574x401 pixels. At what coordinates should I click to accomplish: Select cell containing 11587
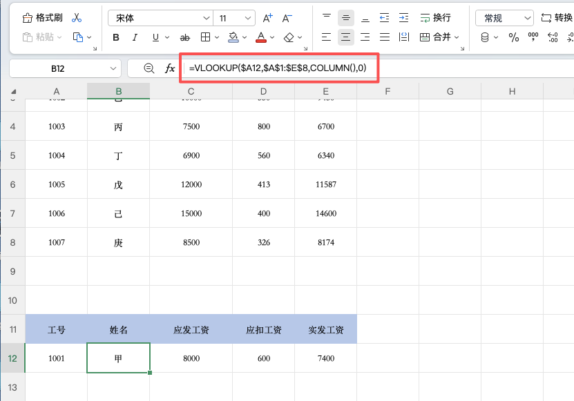(326, 184)
